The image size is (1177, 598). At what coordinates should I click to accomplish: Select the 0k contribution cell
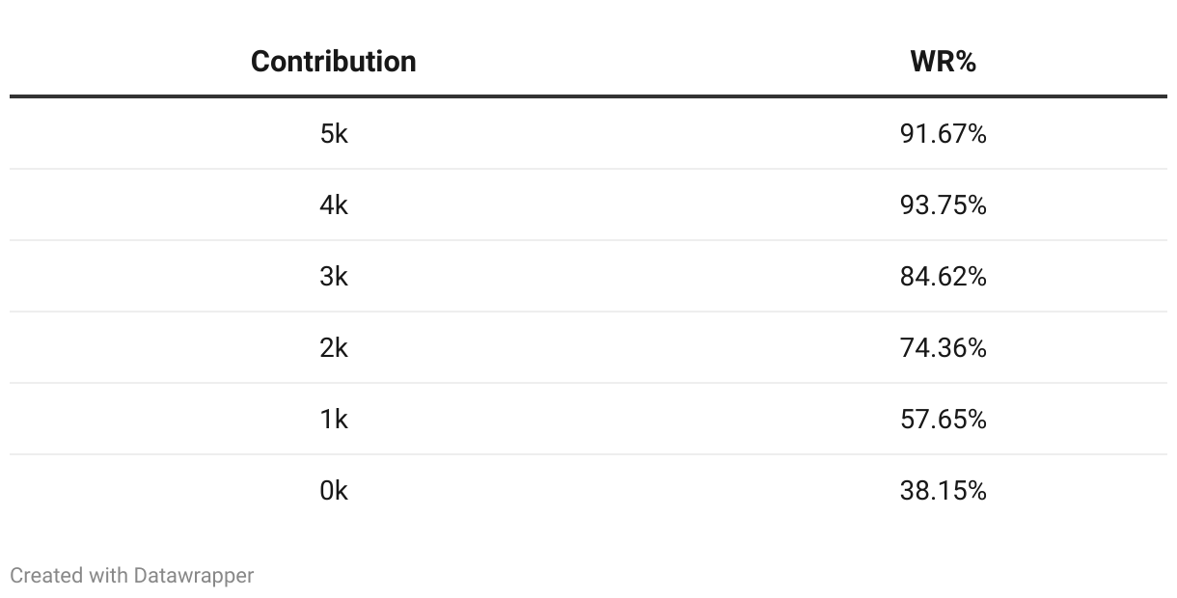click(333, 491)
